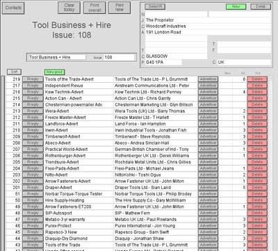Image resolution: width=278 pixels, height=251 pixels.
Task: Select contact "Airstream Communications Ltd - Peter"
Action: (x=152, y=86)
